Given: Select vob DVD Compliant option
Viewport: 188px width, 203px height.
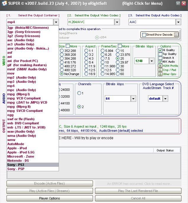Looking at the screenshot, I should click(x=33, y=123).
